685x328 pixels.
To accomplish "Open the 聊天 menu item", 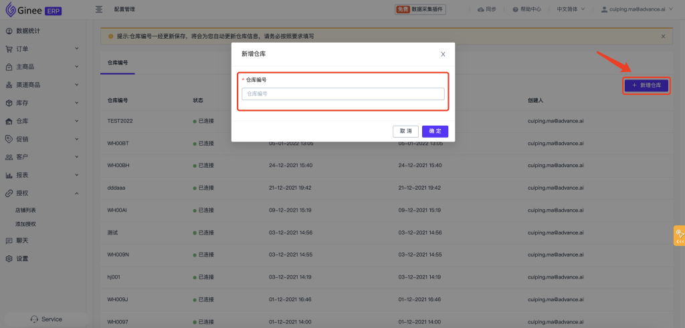I will click(22, 240).
